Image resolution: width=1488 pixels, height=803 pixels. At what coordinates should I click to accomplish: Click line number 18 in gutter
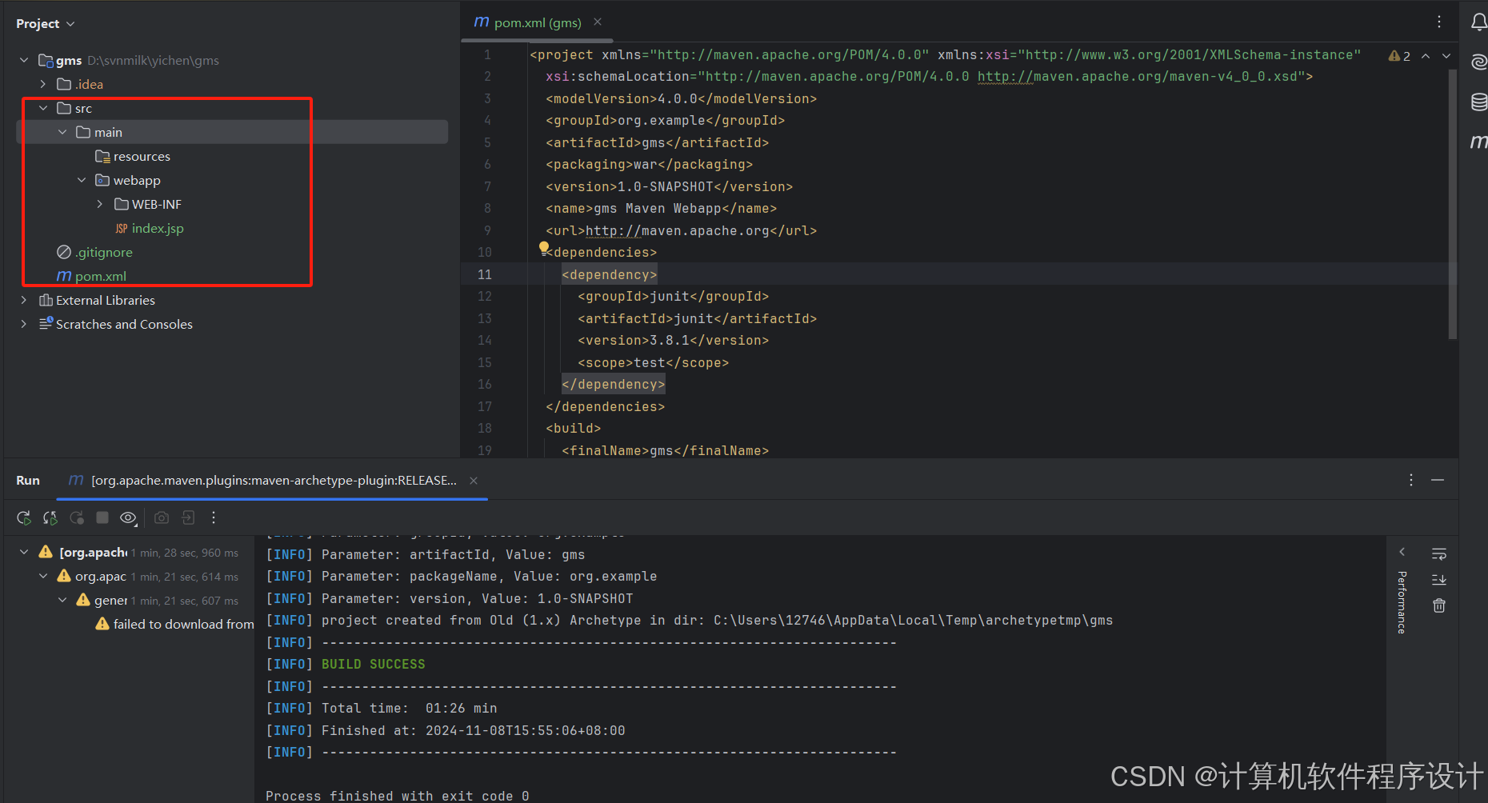pyautogui.click(x=485, y=429)
